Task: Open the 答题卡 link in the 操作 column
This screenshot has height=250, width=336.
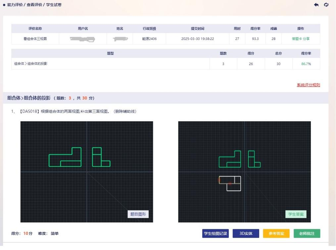Action: coord(297,39)
